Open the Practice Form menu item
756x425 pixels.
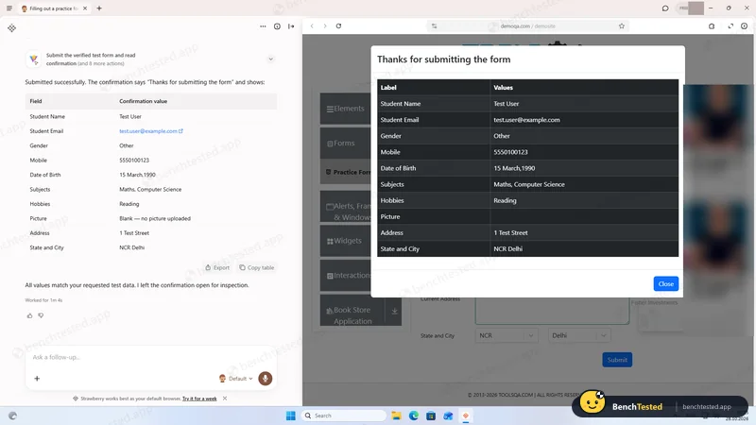348,172
